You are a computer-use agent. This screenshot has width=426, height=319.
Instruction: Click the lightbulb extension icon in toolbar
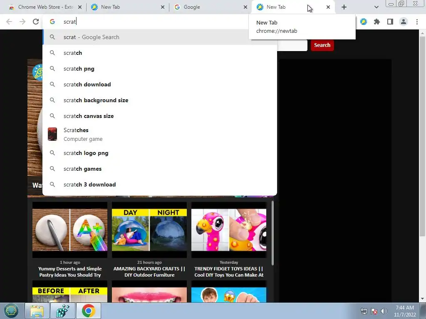coord(364,22)
